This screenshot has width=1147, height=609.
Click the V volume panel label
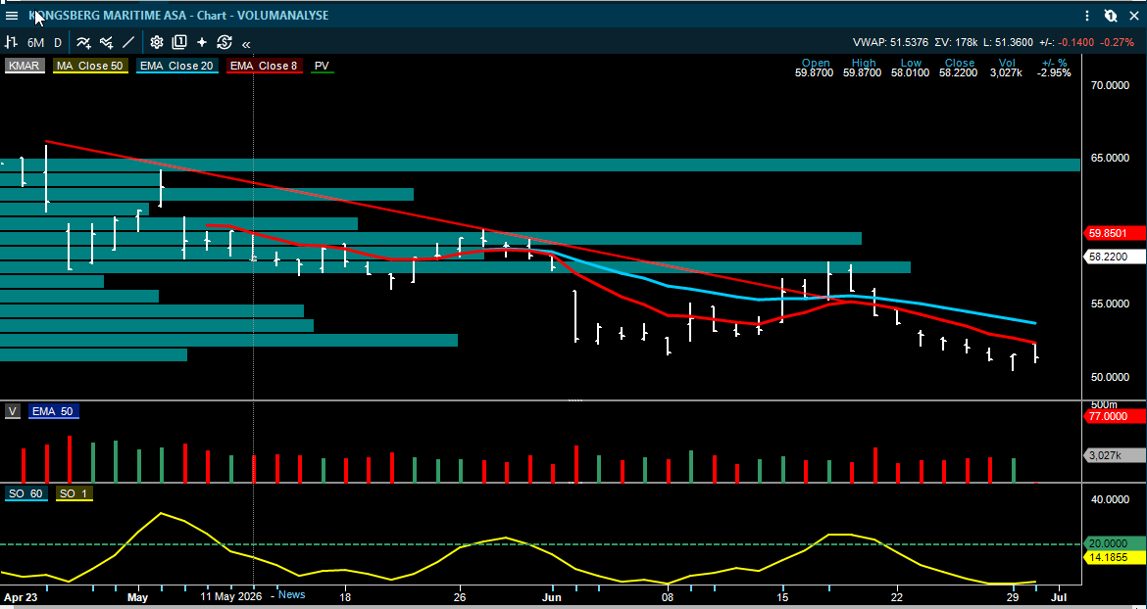12,411
